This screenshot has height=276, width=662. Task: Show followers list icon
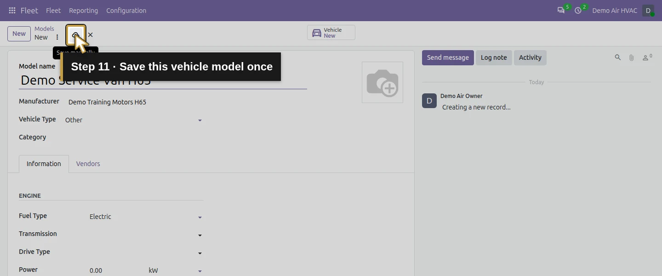[647, 57]
